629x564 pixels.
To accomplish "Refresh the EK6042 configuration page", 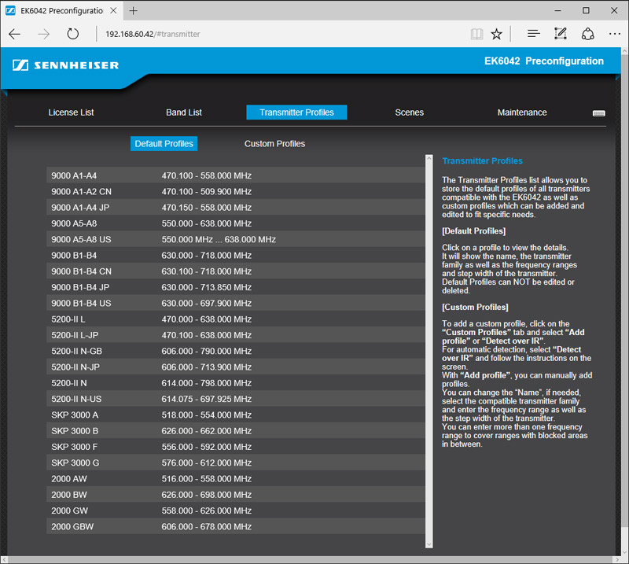I will pos(74,34).
